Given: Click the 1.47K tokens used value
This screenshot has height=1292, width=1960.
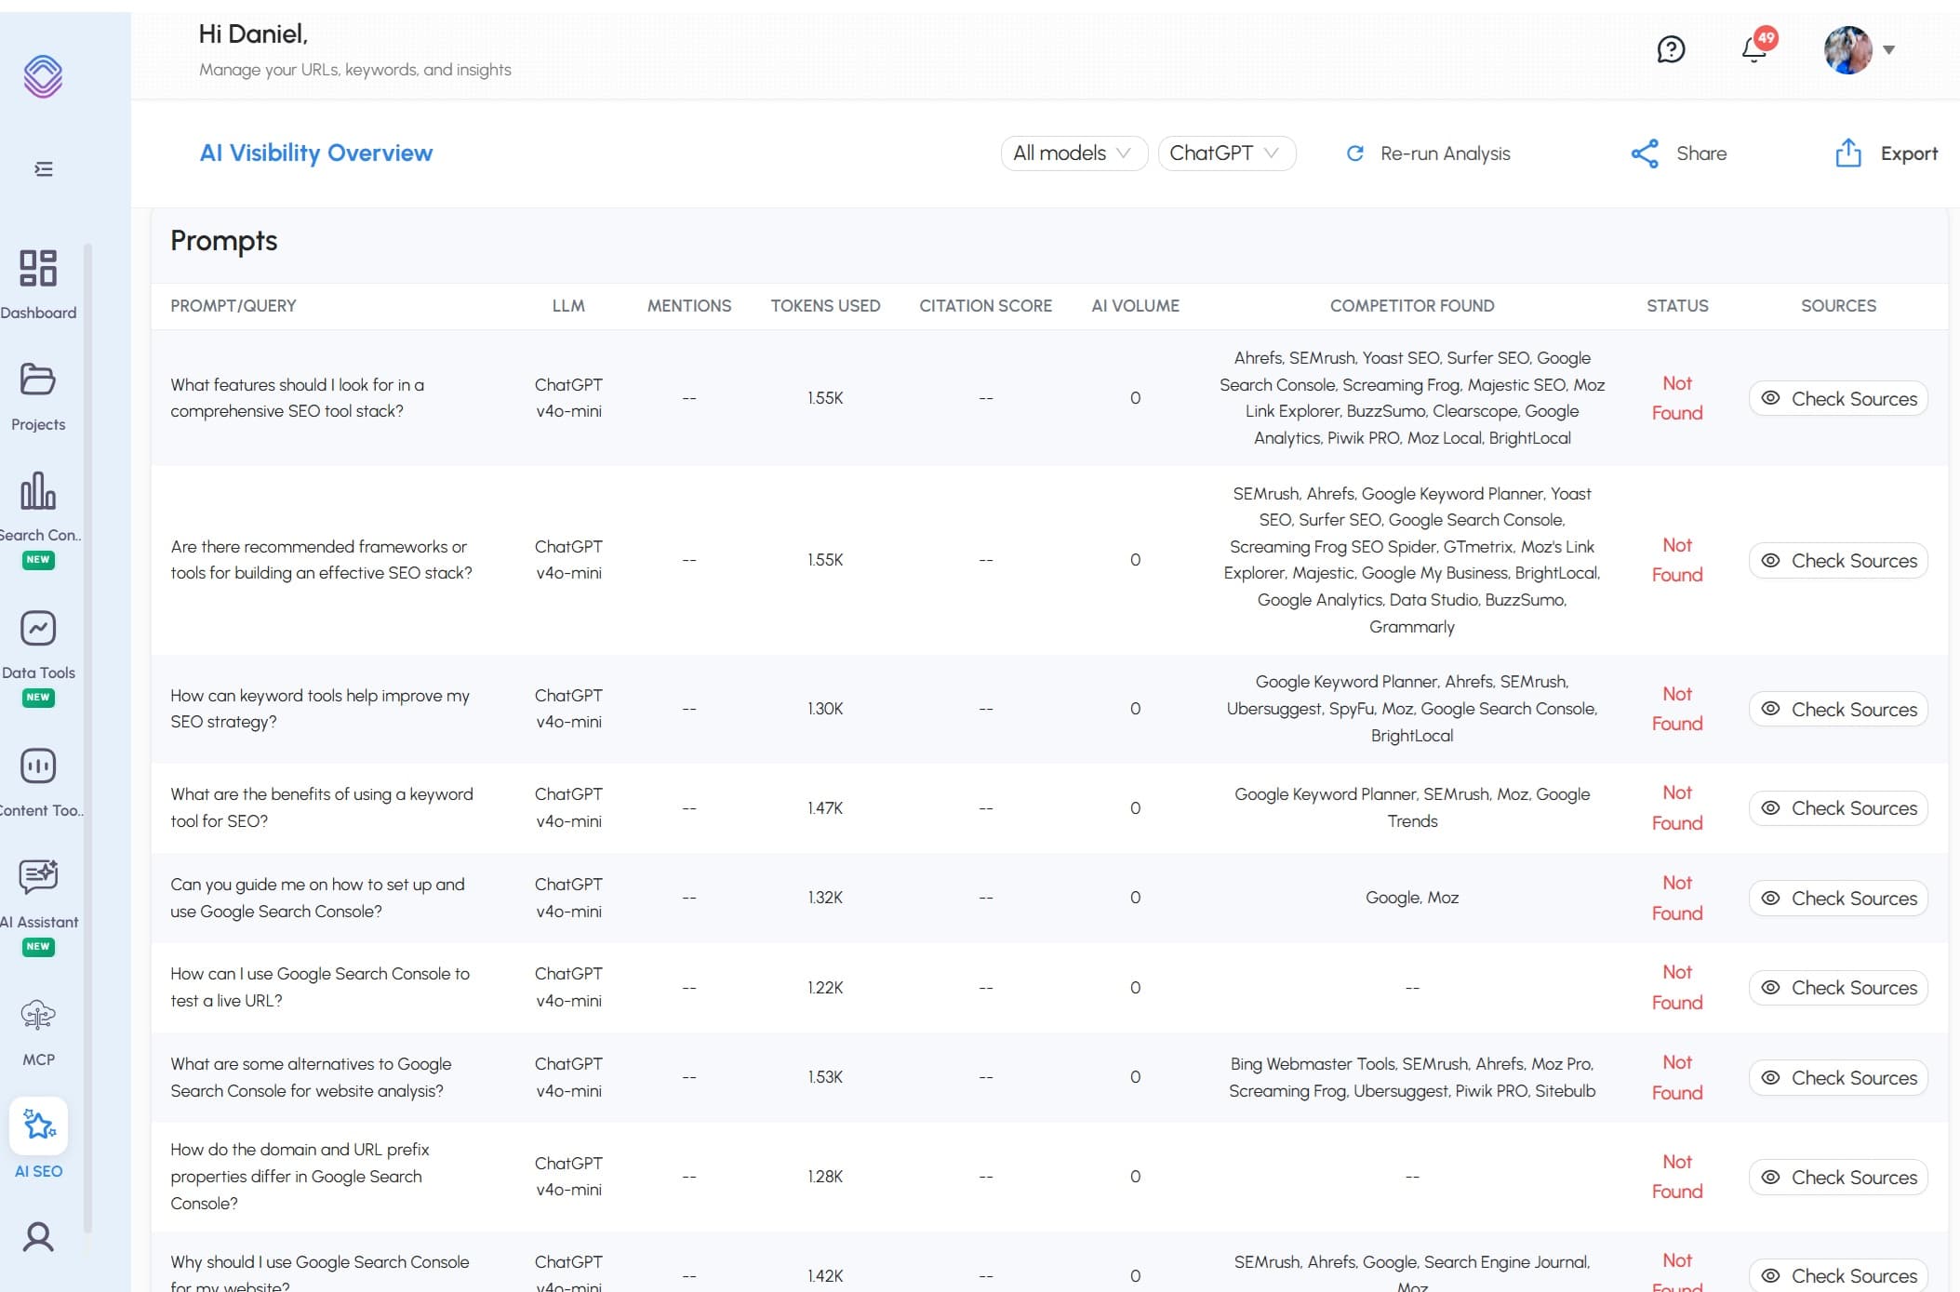Looking at the screenshot, I should pos(825,808).
